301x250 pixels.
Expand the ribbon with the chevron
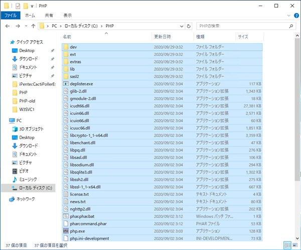coord(289,16)
